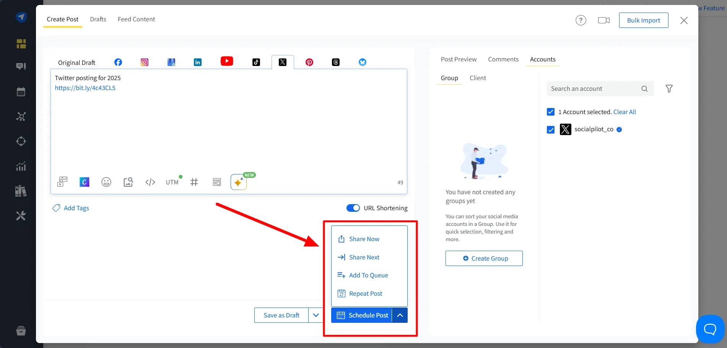The image size is (727, 348).
Task: Select the Canva design icon
Action: coord(84,182)
